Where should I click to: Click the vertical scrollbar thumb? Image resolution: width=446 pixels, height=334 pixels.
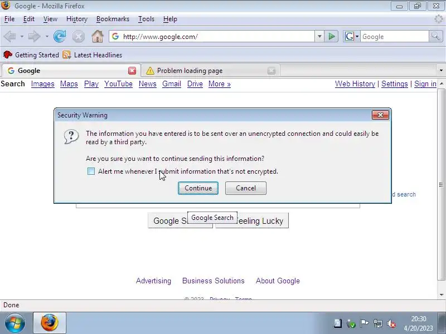pyautogui.click(x=441, y=185)
